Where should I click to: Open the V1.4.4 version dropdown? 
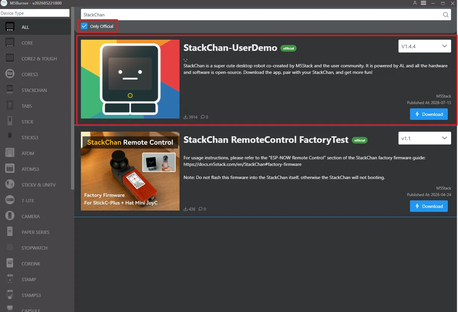click(424, 46)
